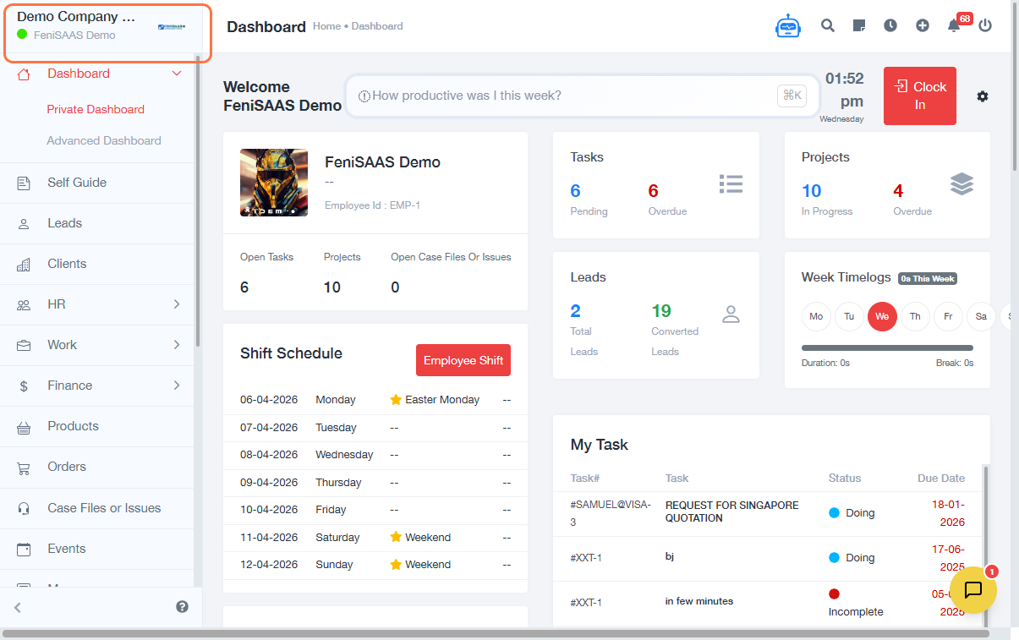Open Advanced Dashboard from sidebar
Screen dimensions: 1019x640
point(104,141)
